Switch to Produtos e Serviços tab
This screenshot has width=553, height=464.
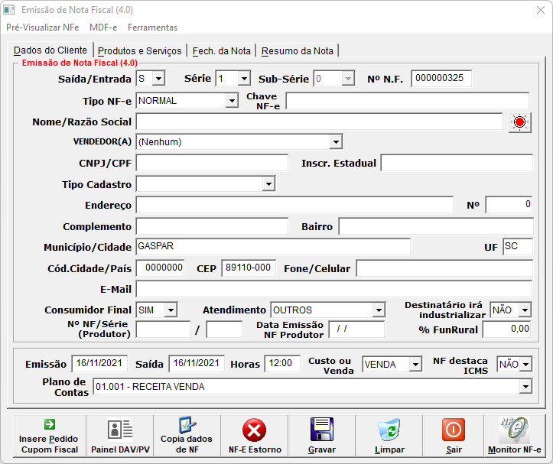(140, 51)
